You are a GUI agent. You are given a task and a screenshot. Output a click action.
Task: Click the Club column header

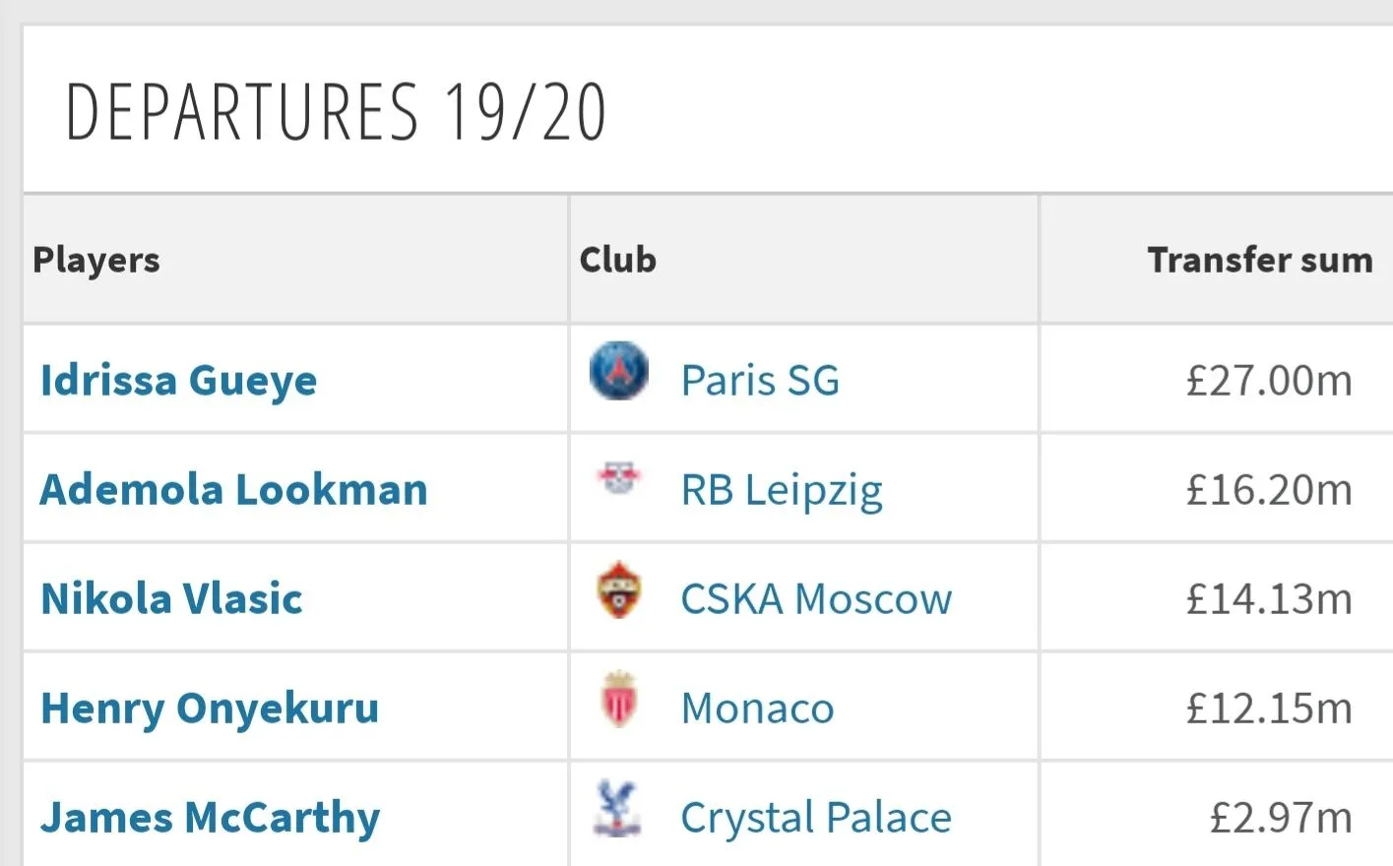617,260
